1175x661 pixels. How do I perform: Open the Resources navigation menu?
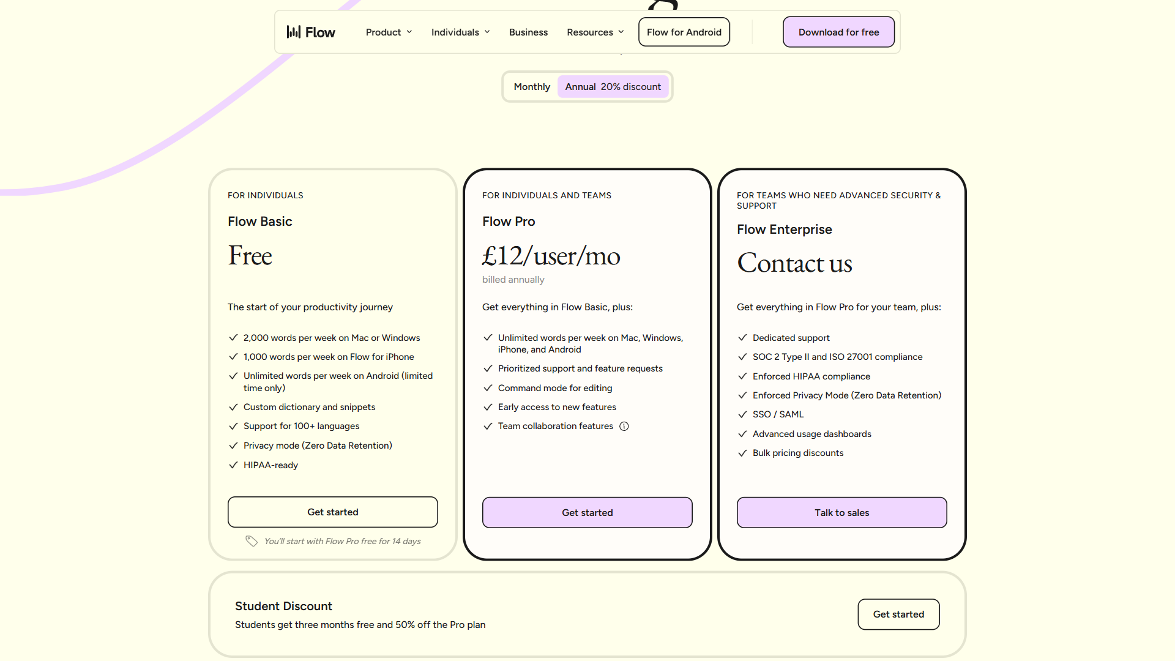tap(595, 32)
